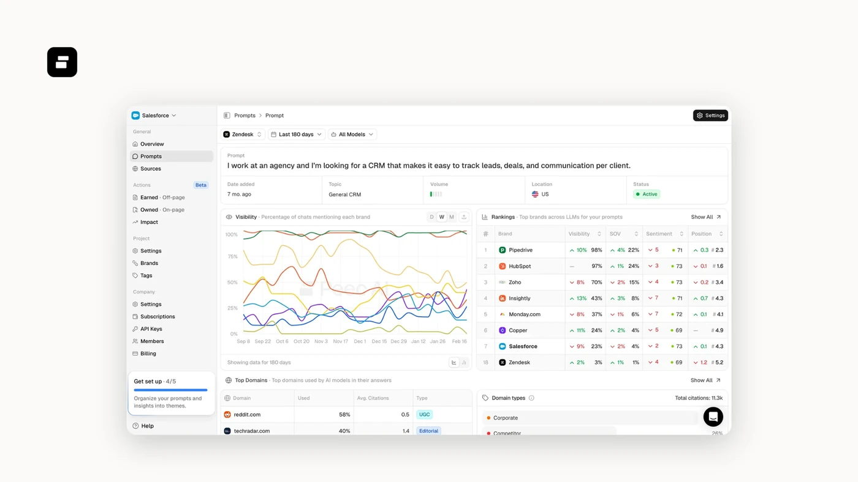
Task: Select the daily (D) chart granularity
Action: 431,217
